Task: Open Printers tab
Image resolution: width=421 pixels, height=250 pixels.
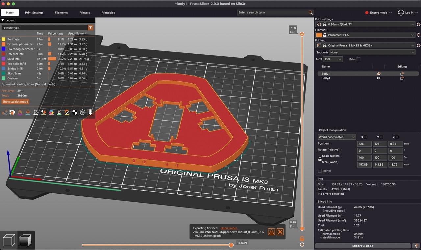Action: tap(85, 13)
